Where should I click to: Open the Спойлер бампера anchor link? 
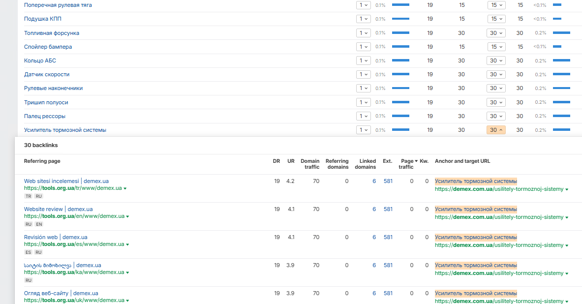pos(48,47)
